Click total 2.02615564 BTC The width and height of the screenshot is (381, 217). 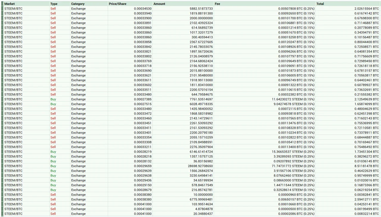pos(367,9)
